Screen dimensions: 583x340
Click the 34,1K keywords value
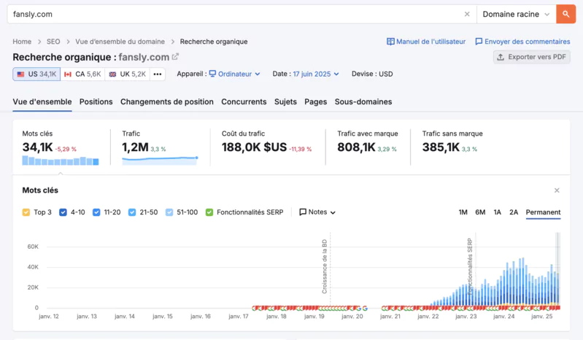[x=37, y=147]
